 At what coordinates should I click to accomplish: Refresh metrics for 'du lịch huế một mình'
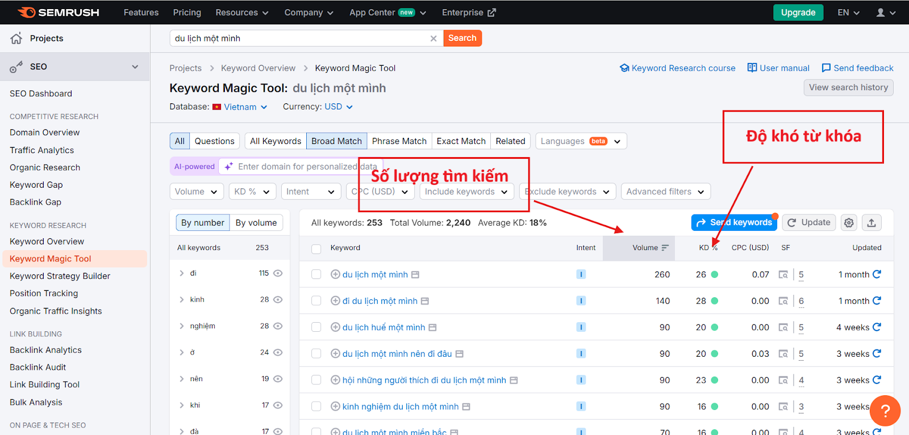[x=877, y=327]
